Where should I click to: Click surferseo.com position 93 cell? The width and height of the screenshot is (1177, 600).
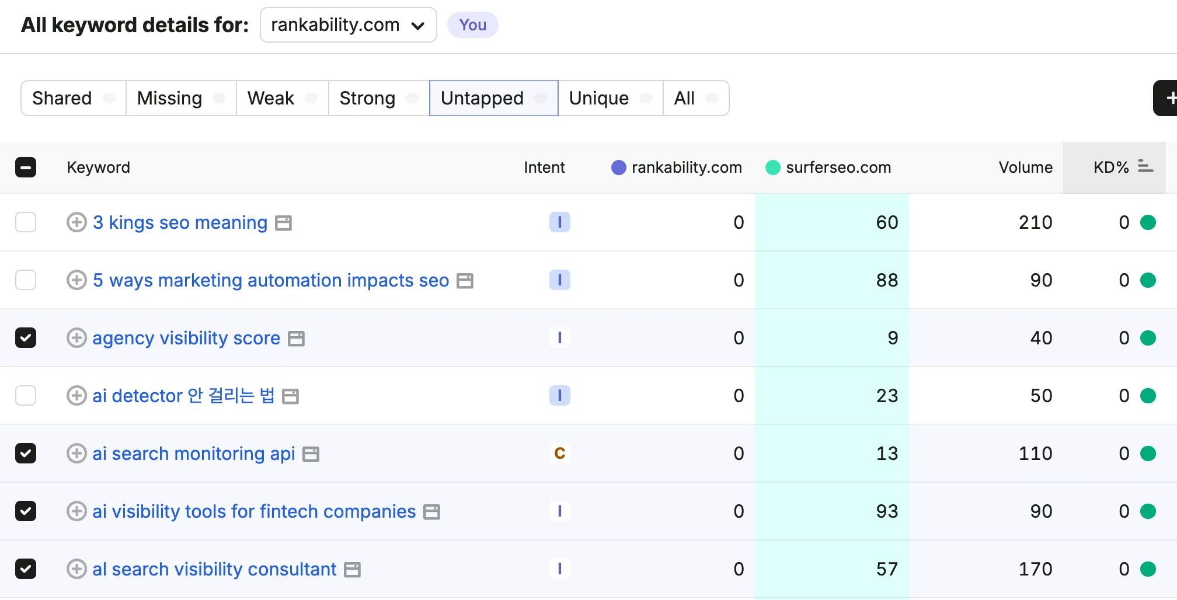coord(832,511)
